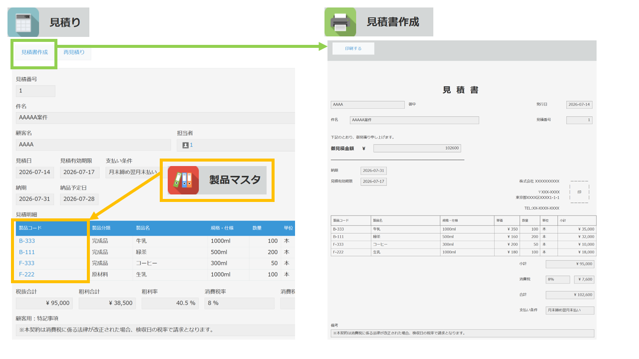Open product code link F-333
Screen dimensions: 639x359
tap(27, 263)
